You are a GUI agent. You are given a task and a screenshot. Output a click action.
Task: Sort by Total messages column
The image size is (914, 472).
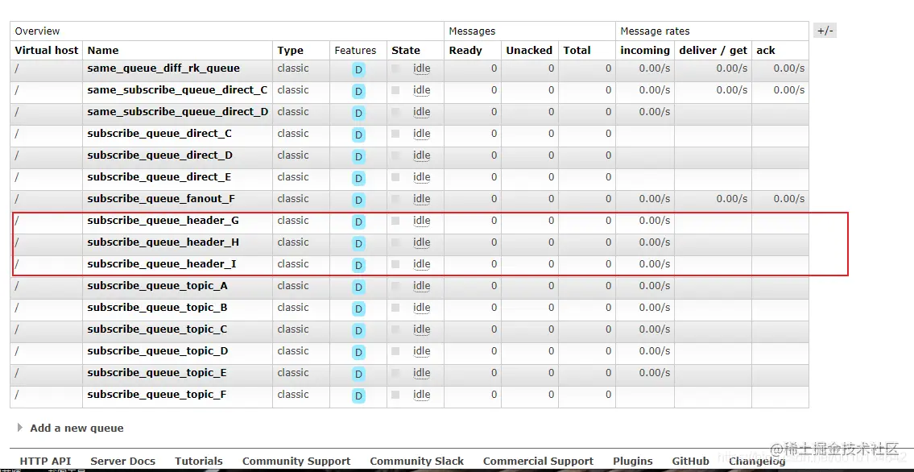pyautogui.click(x=577, y=50)
